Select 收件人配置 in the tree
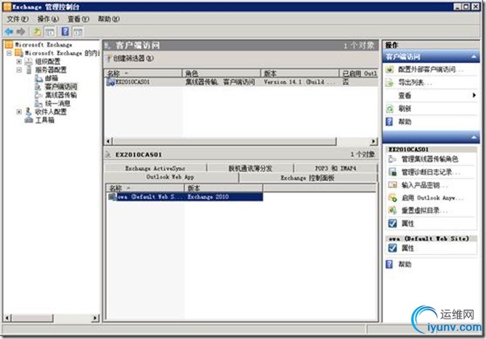Screen dimensions: 486x339 point(51,112)
